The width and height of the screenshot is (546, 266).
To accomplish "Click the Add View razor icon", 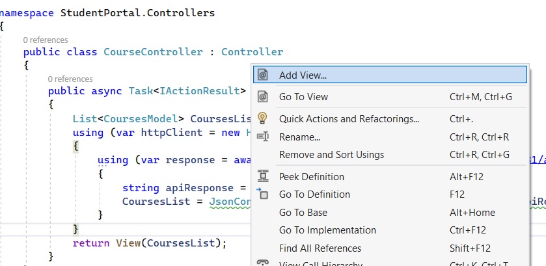I will 262,75.
